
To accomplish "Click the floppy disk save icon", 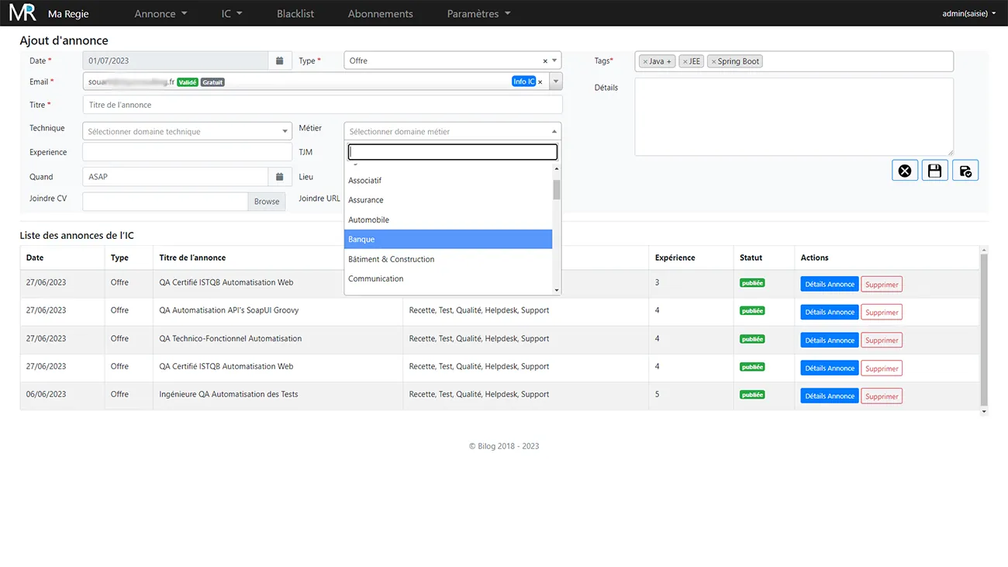I will pos(934,171).
